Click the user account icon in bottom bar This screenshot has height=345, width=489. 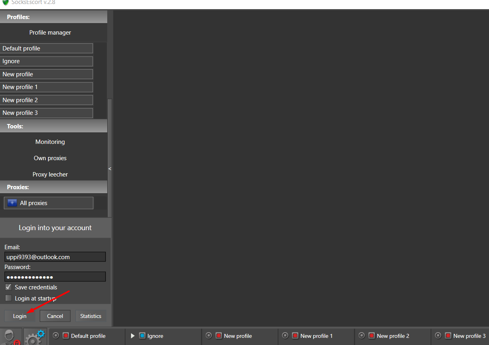(11, 337)
